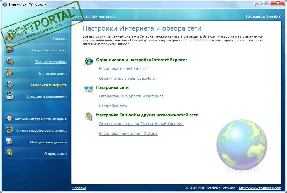Click the document icon beside Мои учетные данные

coord(9,142)
